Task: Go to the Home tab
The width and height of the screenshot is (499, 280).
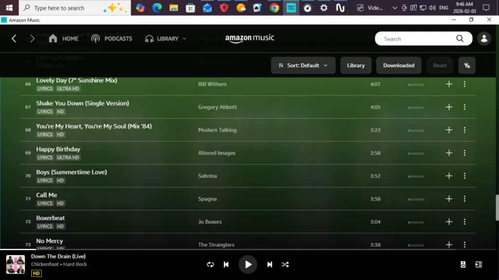Action: 63,39
